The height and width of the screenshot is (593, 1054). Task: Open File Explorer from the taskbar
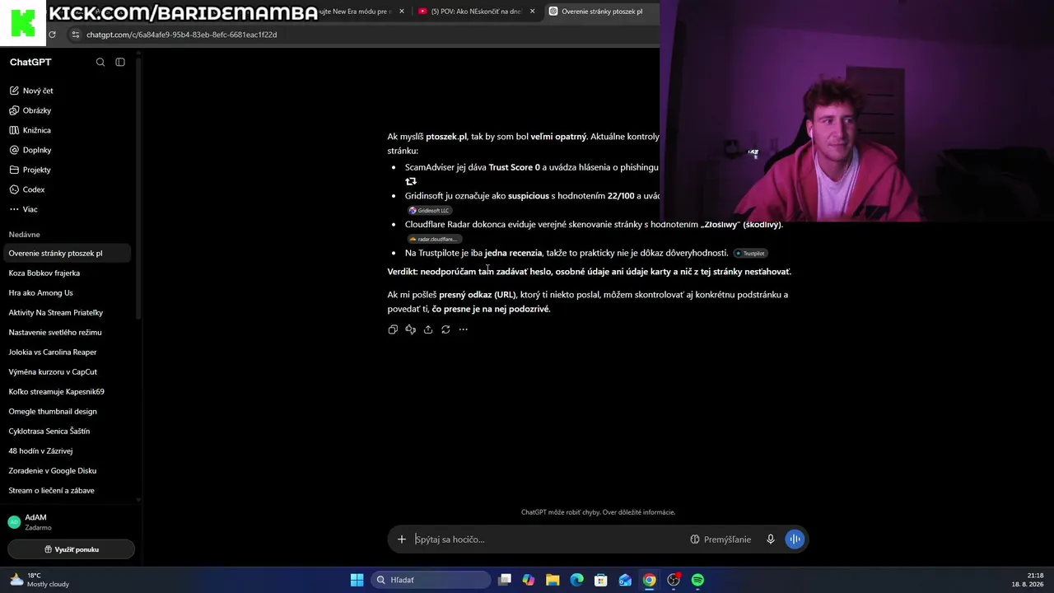pos(553,580)
